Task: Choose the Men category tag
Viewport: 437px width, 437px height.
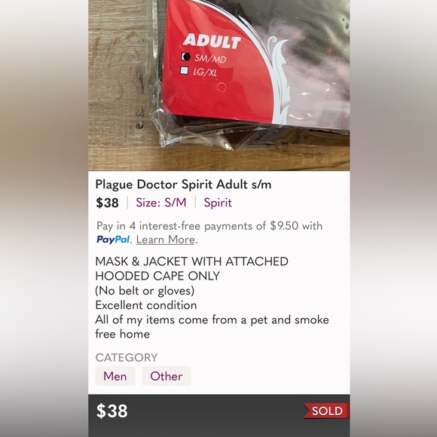Action: [115, 376]
